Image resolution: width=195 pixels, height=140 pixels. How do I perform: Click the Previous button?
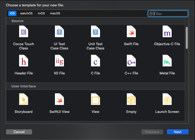pyautogui.click(x=152, y=132)
